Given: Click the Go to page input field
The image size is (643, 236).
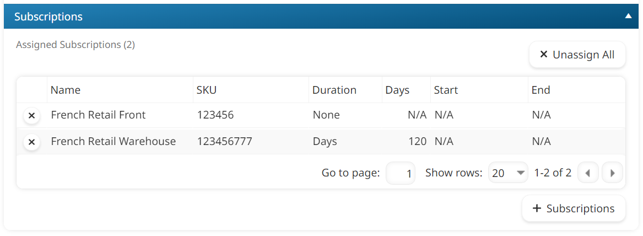Looking at the screenshot, I should [x=401, y=173].
